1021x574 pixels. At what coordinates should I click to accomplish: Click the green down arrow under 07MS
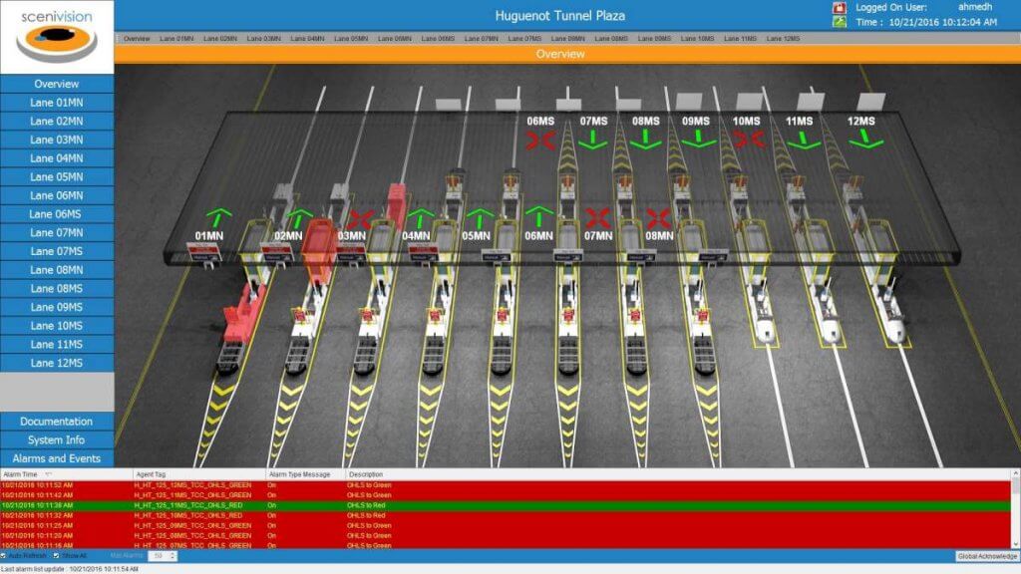point(592,139)
